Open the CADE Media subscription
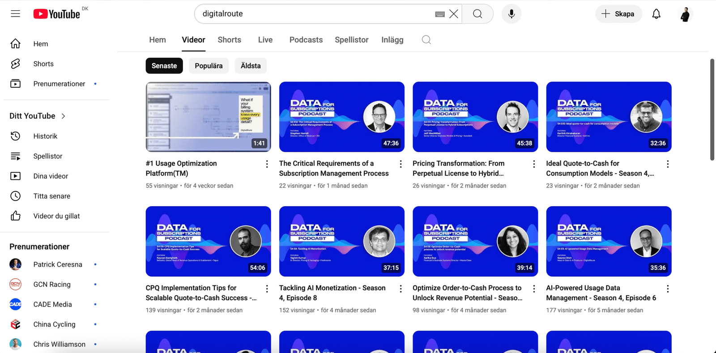The image size is (716, 353). coord(56,304)
